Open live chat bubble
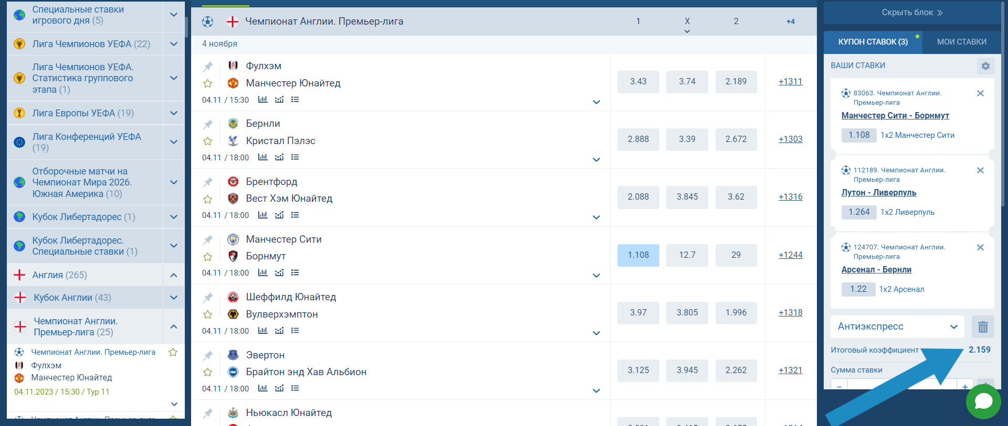The image size is (1008, 426). click(x=983, y=401)
